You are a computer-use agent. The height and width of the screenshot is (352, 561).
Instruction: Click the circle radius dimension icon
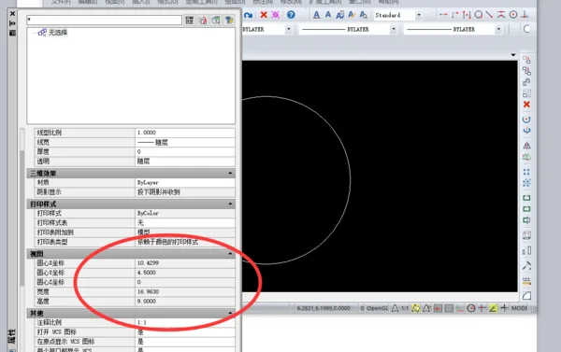pos(479,15)
